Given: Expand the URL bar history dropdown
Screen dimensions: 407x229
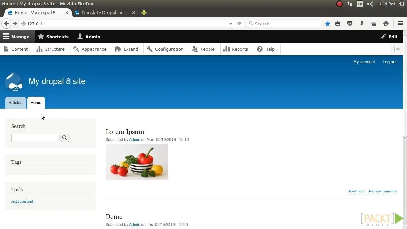Looking at the screenshot, I should [x=231, y=24].
